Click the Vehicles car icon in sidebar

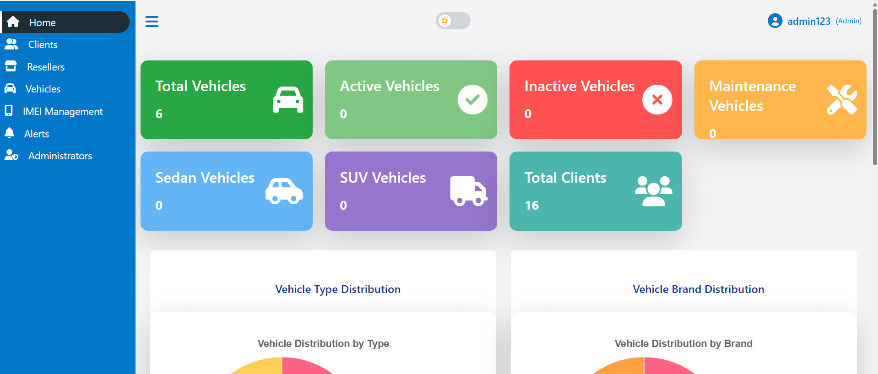click(x=10, y=88)
